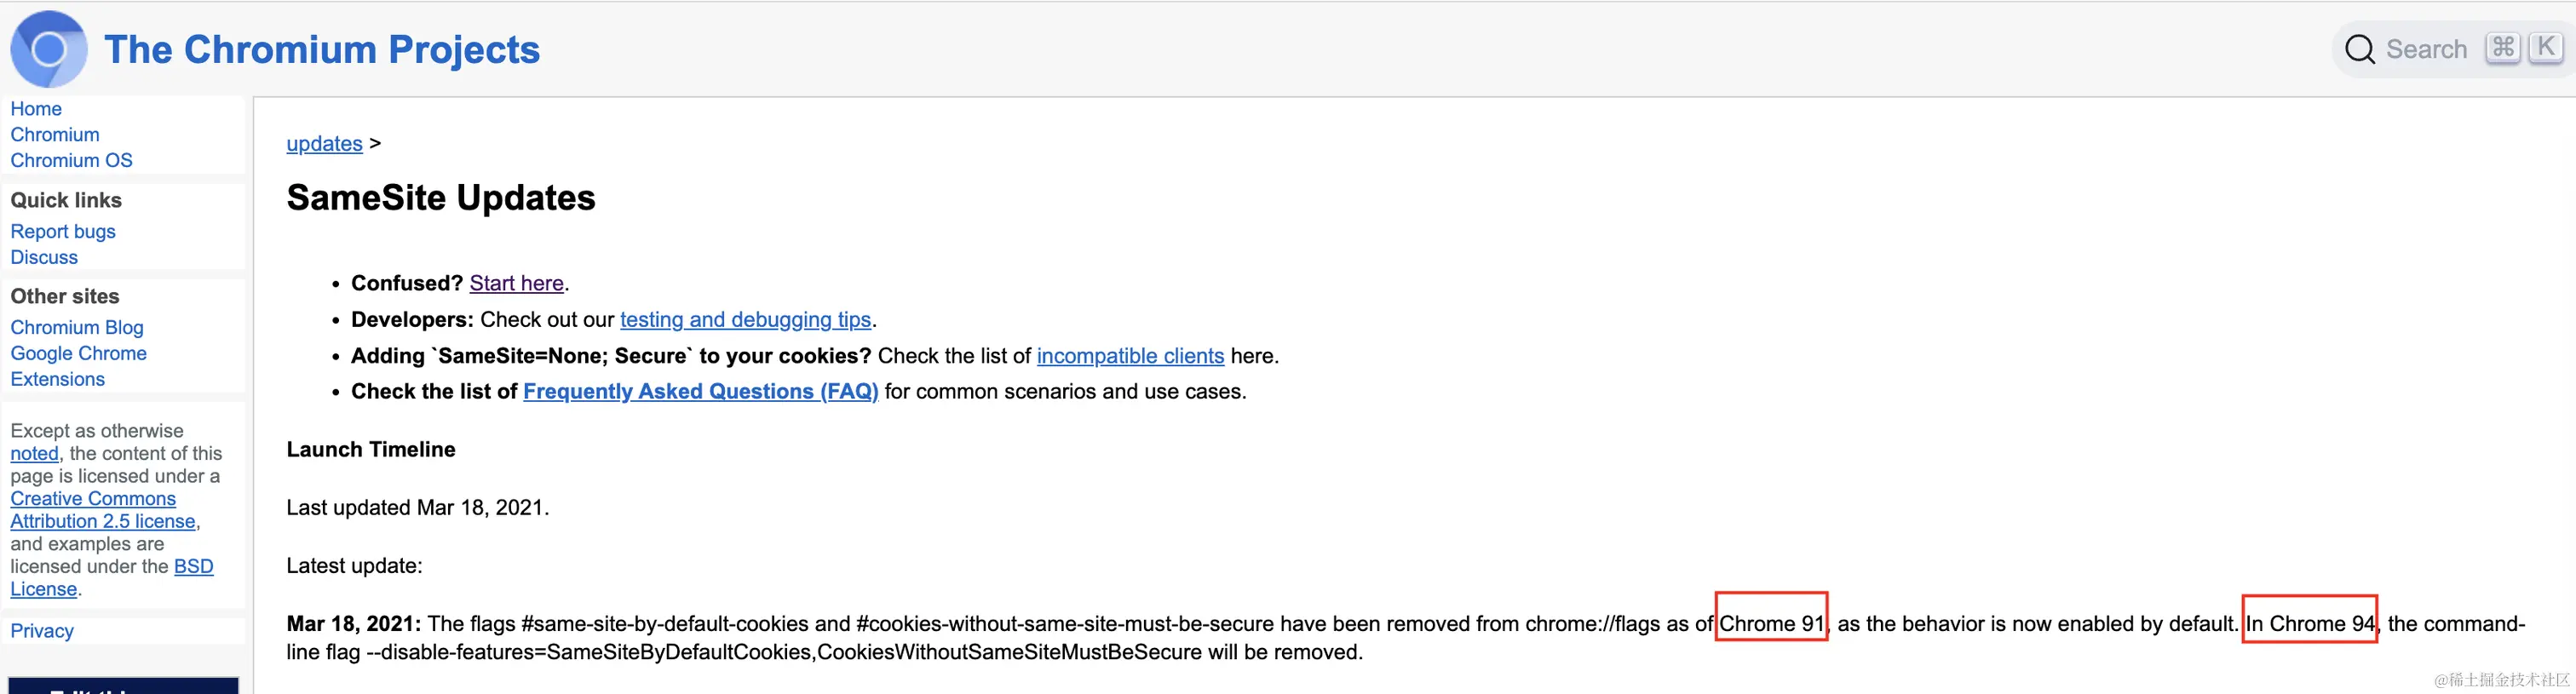Viewport: 2576px width, 694px height.
Task: Click the SameSite Updates heading
Action: pyautogui.click(x=441, y=198)
